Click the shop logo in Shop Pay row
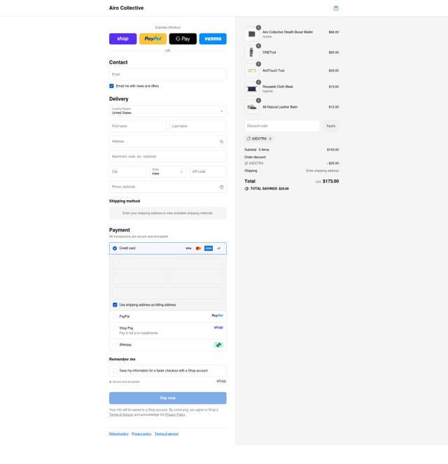Viewport: 448px width, 464px height. pos(218,328)
